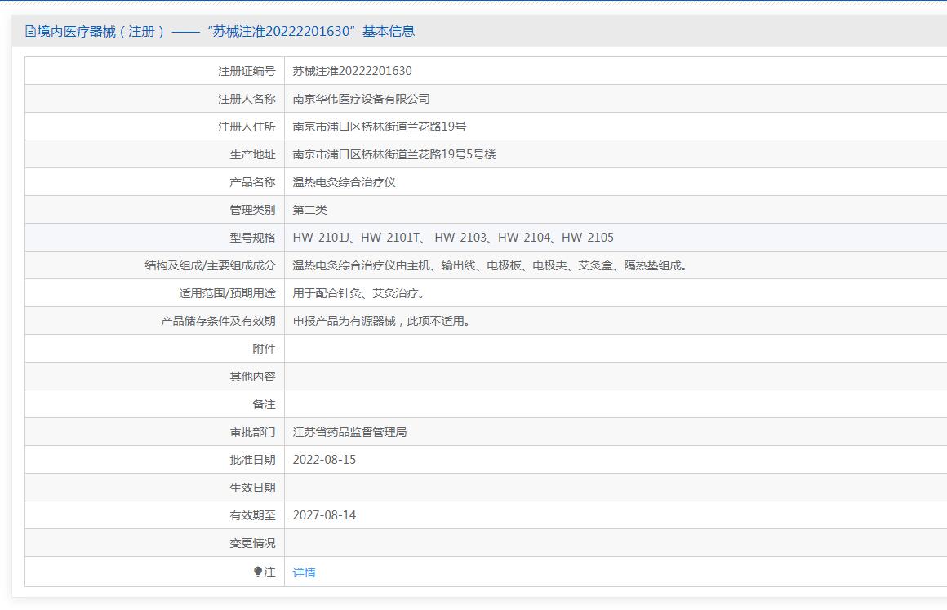Click the 变更情况 row label

[252, 543]
